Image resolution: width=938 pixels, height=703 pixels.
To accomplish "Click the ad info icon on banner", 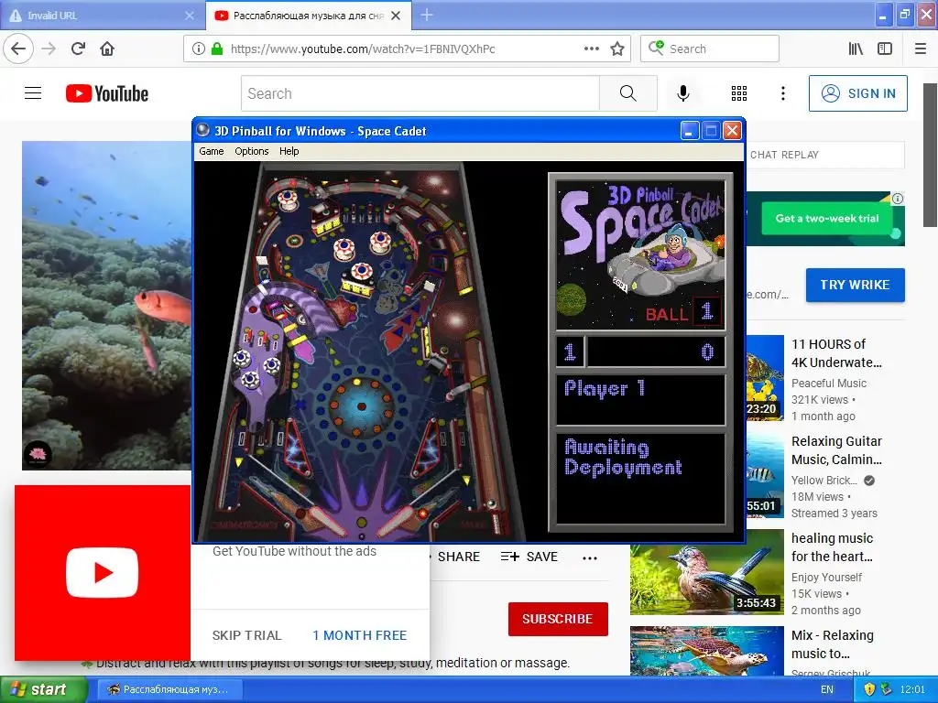I will click(x=898, y=199).
